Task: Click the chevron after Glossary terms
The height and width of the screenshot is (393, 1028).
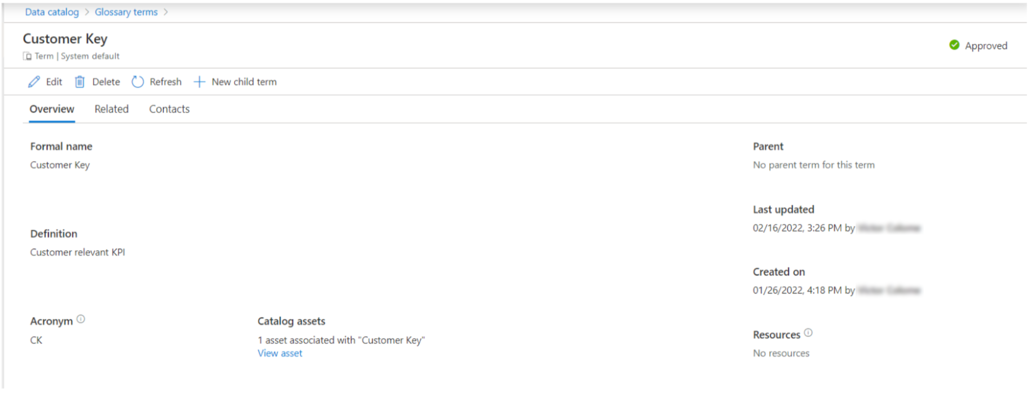Action: pyautogui.click(x=166, y=12)
